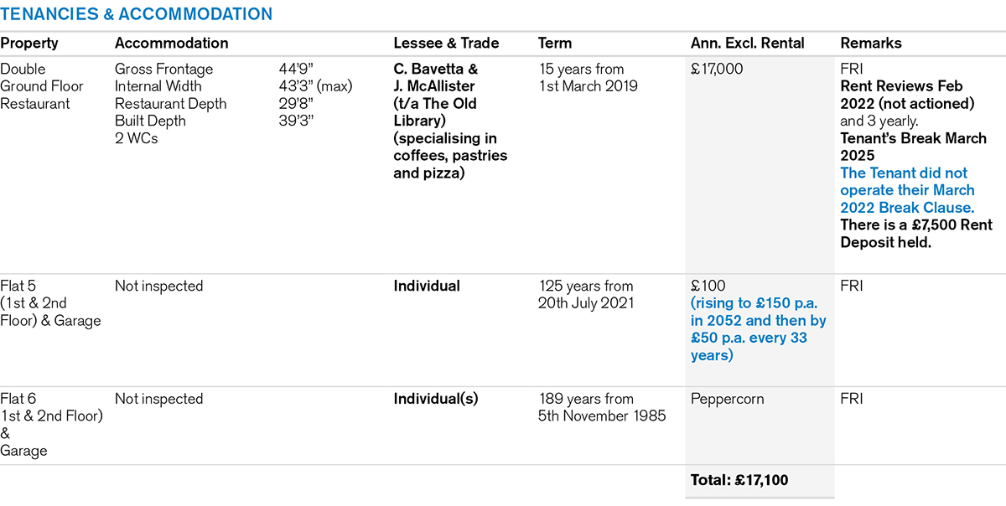Viewport: 1006px width, 506px height.
Task: Click the Flat 5 property cell
Action: pos(50,303)
